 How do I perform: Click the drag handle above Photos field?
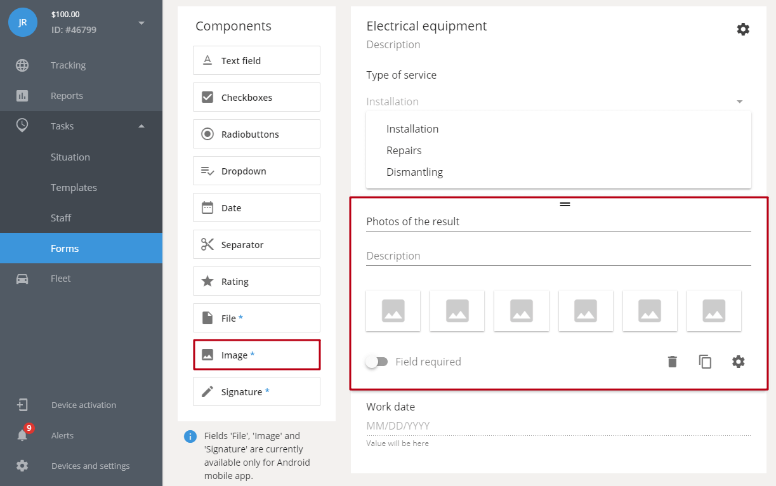coord(565,204)
